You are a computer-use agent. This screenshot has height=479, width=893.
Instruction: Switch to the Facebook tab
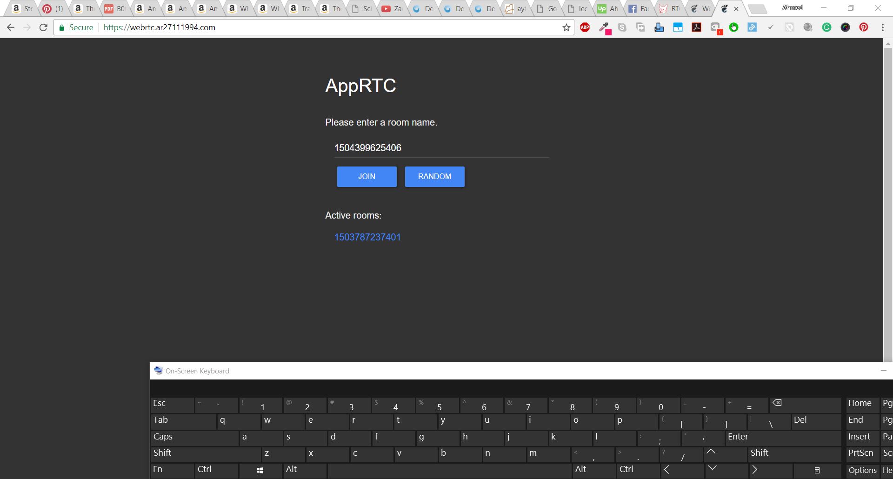638,9
